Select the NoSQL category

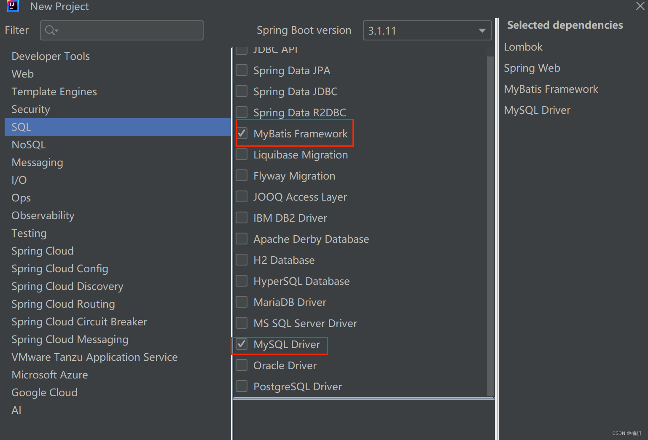[118, 145]
